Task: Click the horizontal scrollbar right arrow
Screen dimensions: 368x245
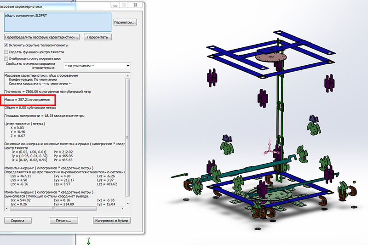Action: [x=122, y=208]
